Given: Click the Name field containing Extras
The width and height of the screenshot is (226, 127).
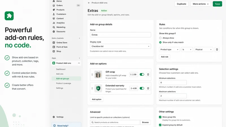Looking at the screenshot, I should pos(121,35).
